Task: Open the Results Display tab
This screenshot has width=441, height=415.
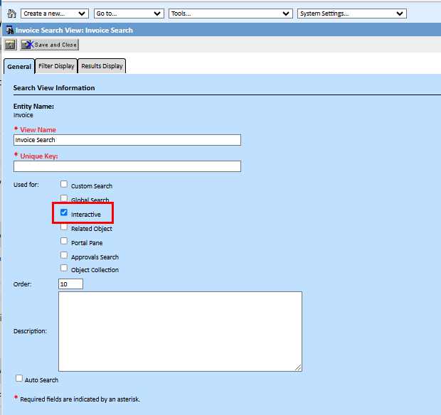Action: point(102,66)
